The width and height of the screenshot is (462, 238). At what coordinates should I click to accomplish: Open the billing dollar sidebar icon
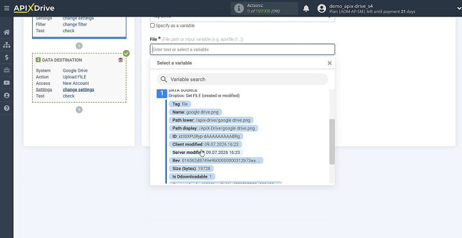point(6,58)
